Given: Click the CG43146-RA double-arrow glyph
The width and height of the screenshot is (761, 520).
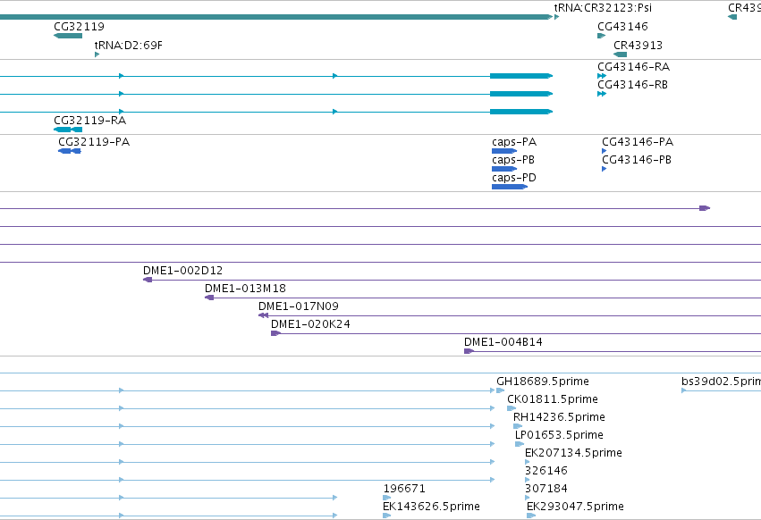Looking at the screenshot, I should (x=602, y=76).
